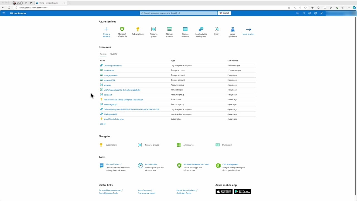Navigate to Subscriptions

click(111, 145)
